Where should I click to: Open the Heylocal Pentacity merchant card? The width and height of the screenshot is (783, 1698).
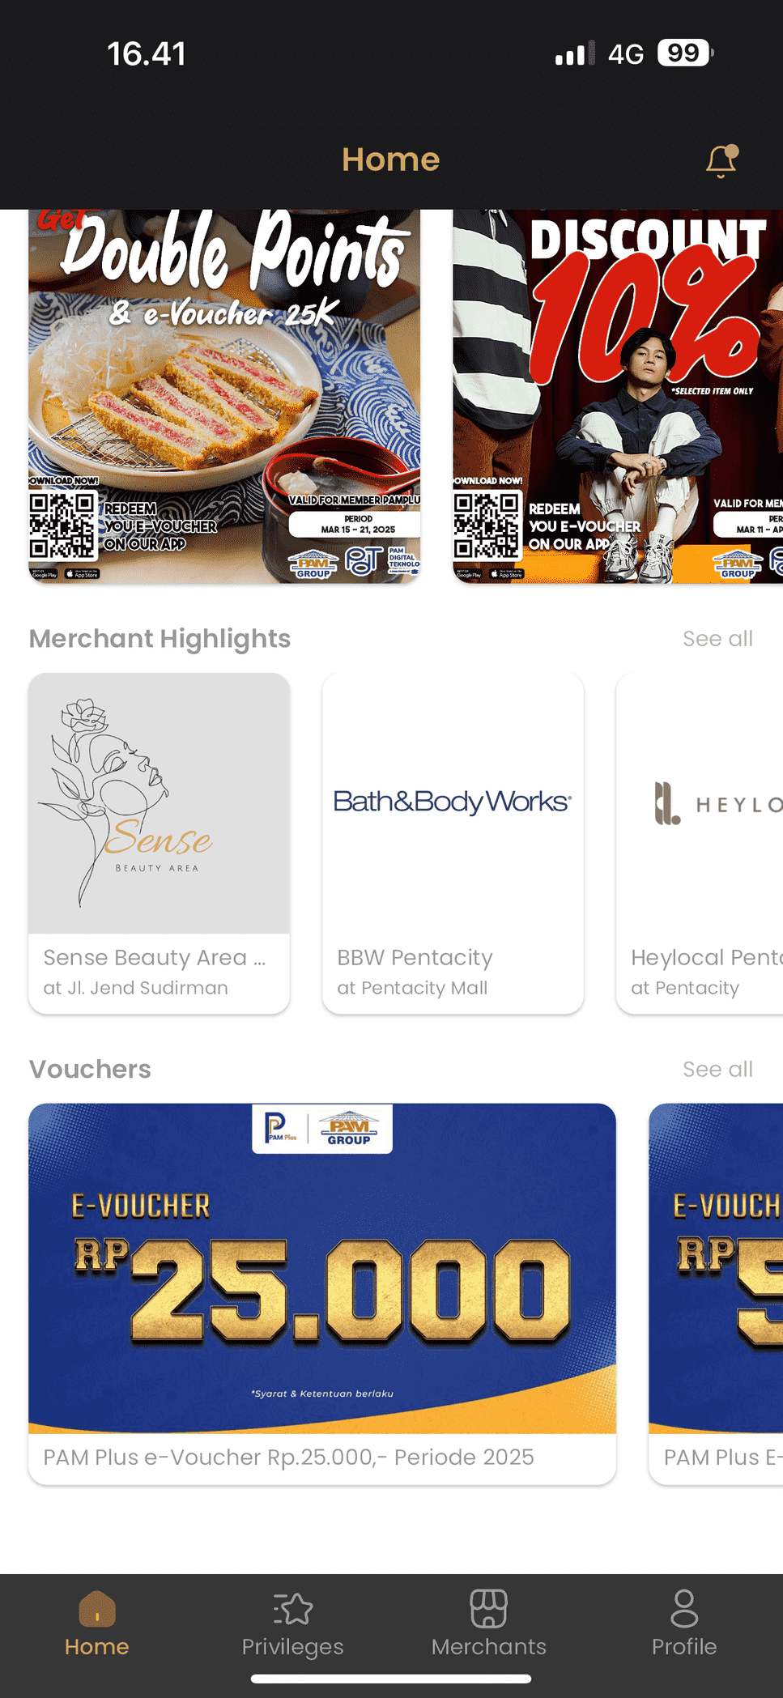click(700, 844)
